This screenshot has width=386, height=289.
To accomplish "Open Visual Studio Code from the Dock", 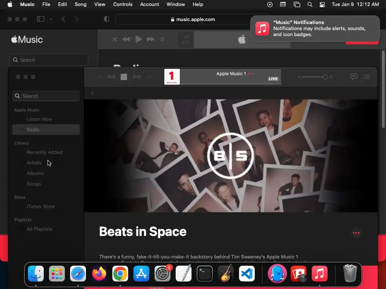I will point(247,274).
